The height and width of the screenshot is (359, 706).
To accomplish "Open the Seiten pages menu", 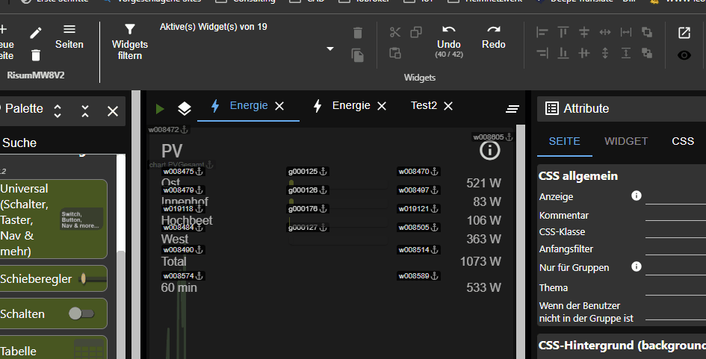I will click(69, 36).
